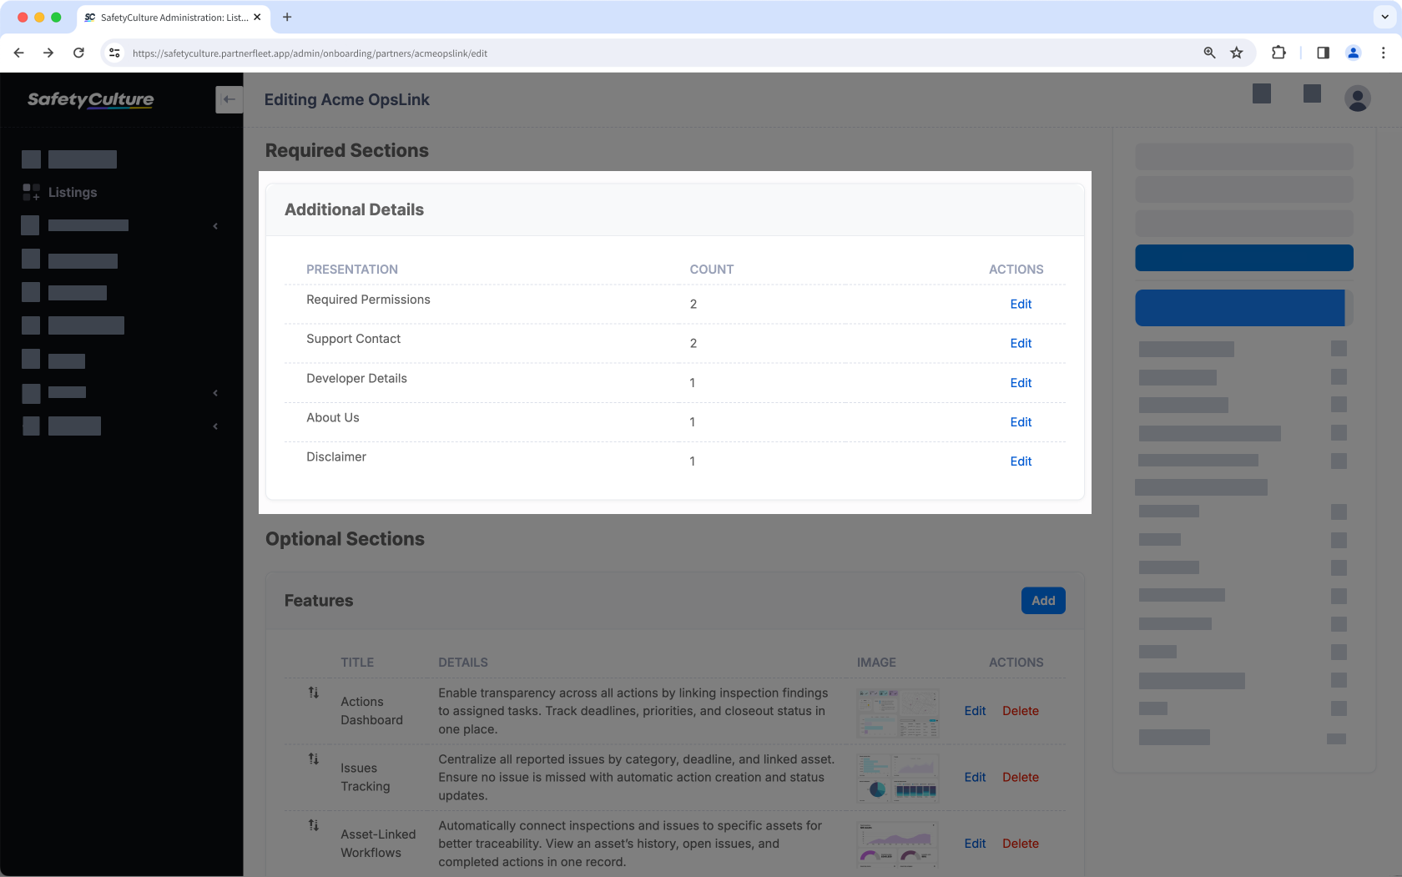
Task: Edit the Disclaimer row
Action: pos(1021,461)
